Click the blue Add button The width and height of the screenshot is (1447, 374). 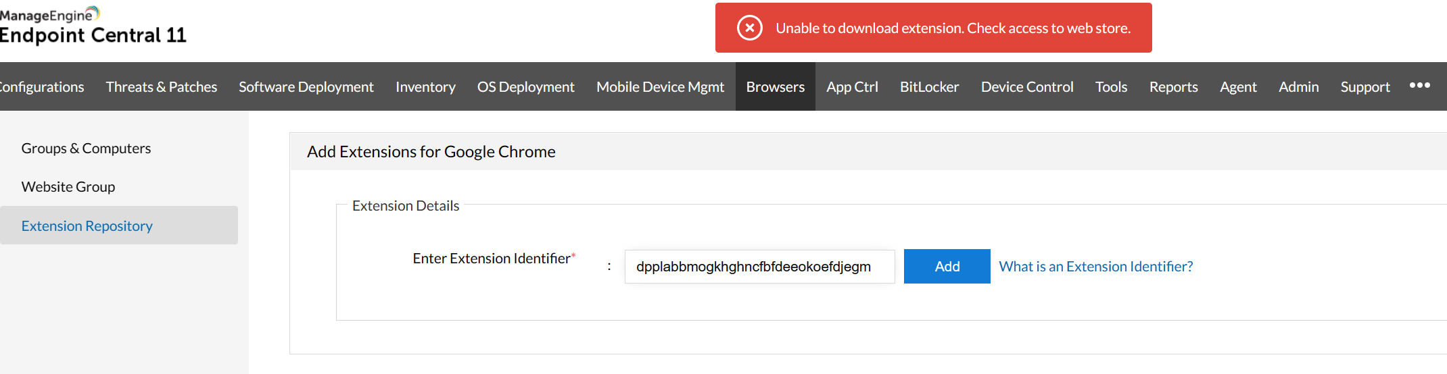[947, 267]
